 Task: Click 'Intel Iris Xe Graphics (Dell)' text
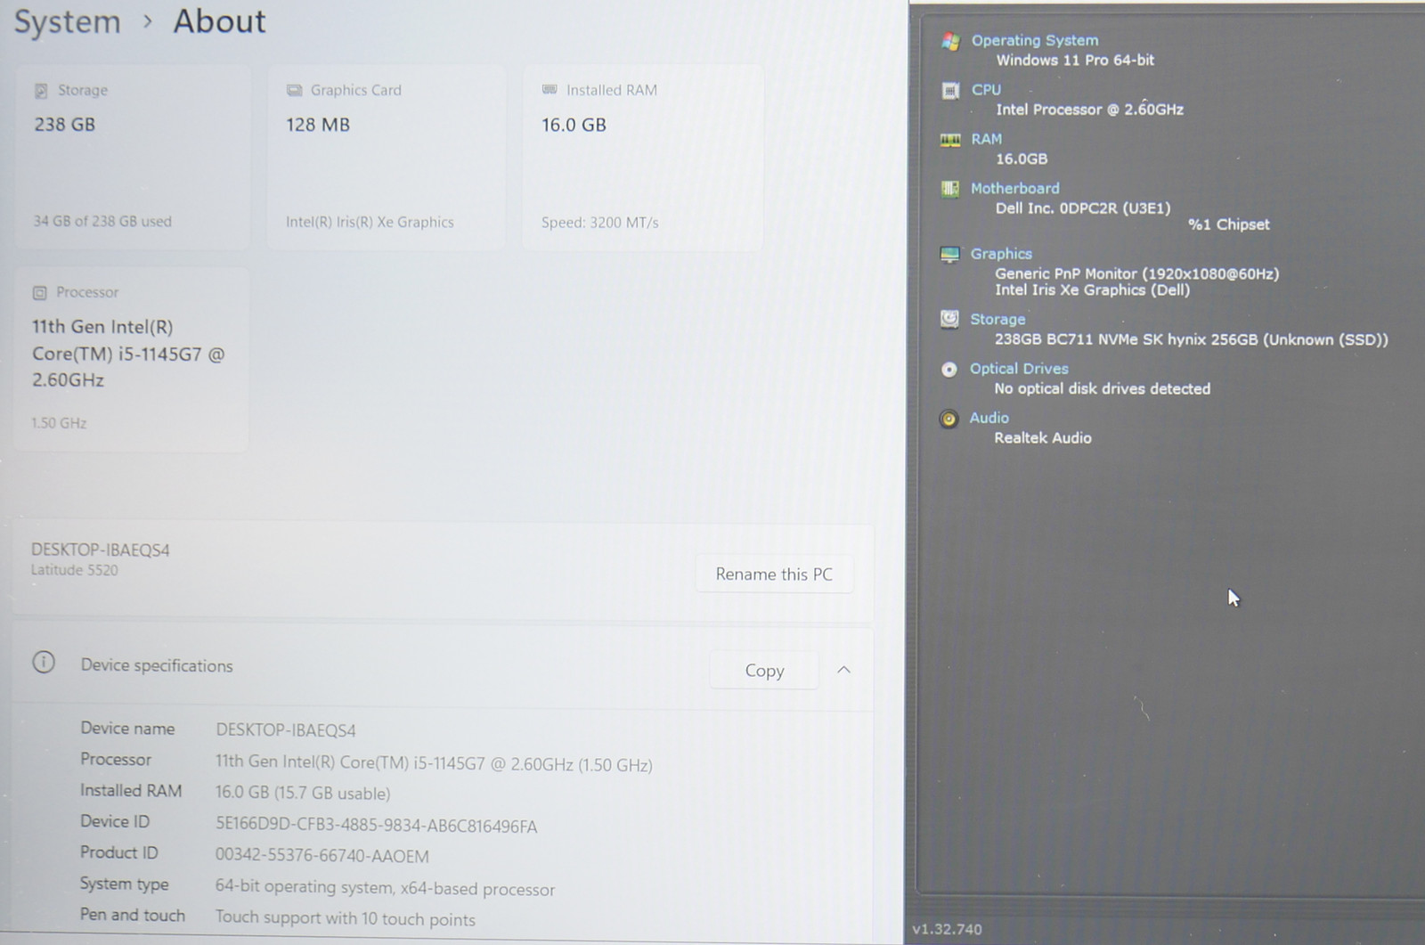click(x=1092, y=290)
